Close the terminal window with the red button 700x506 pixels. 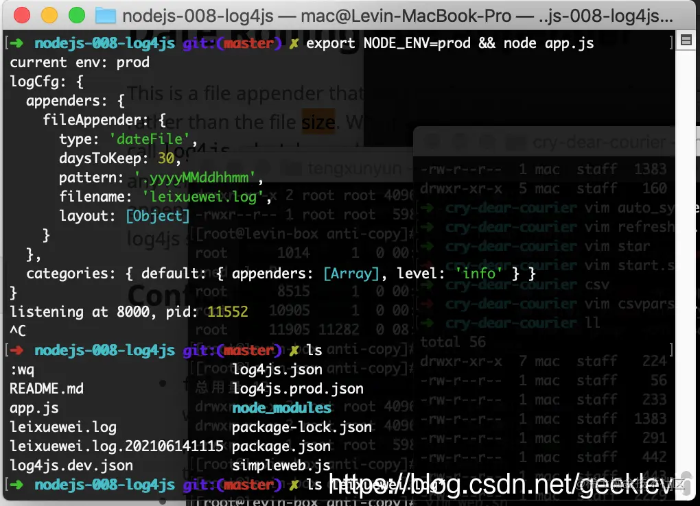tap(22, 16)
